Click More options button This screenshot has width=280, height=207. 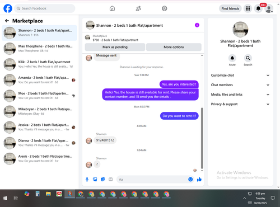[174, 47]
